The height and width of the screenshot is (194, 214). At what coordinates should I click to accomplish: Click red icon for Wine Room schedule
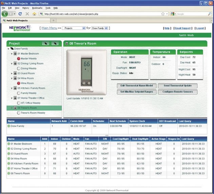(x=19, y=83)
